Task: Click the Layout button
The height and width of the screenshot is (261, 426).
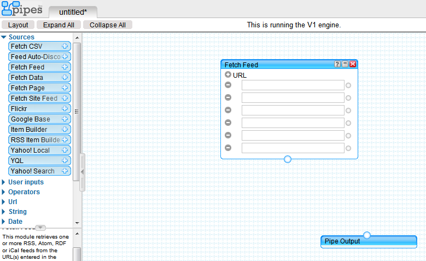Action: pos(18,25)
